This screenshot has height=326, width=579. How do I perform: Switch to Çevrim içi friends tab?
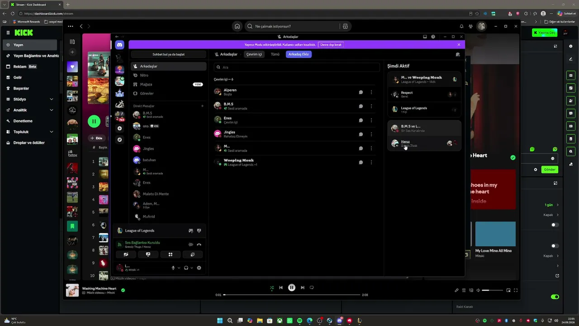click(x=254, y=54)
